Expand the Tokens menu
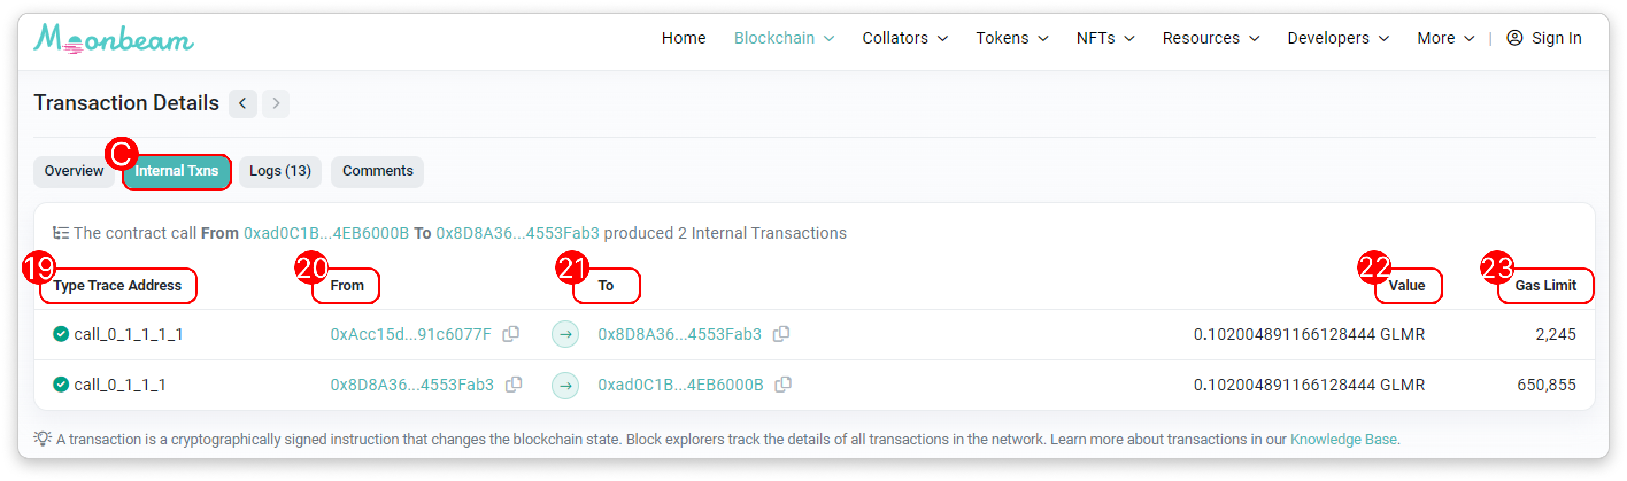The image size is (1627, 481). pos(1012,38)
